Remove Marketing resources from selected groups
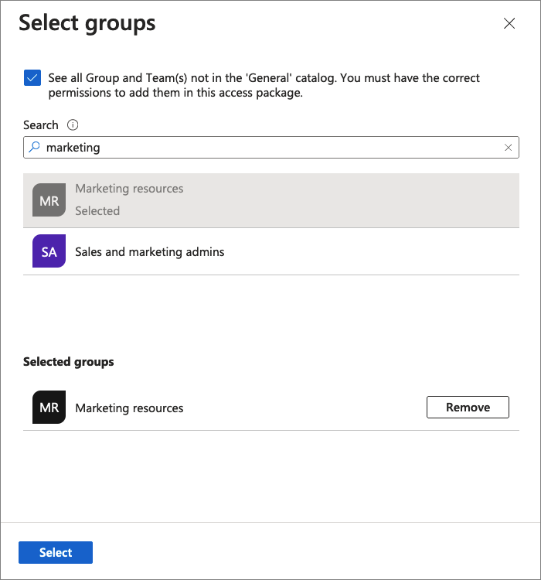The width and height of the screenshot is (541, 580). [468, 407]
